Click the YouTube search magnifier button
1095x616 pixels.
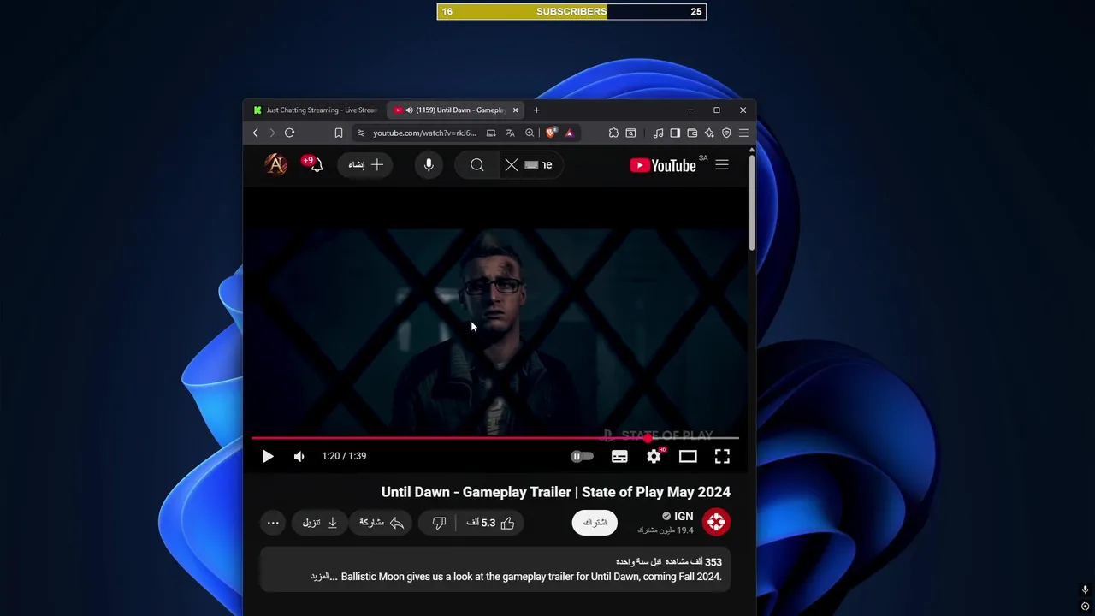point(477,165)
